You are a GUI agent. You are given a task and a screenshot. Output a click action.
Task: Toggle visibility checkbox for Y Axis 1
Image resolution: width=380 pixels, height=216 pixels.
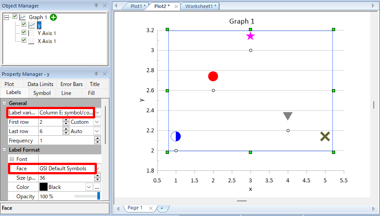tap(24, 33)
